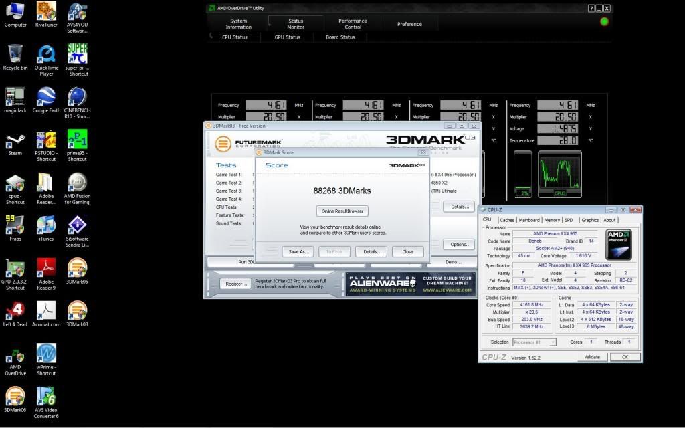The width and height of the screenshot is (685, 428).
Task: Launch Left 4 Dead from the desktop
Action: (x=15, y=314)
